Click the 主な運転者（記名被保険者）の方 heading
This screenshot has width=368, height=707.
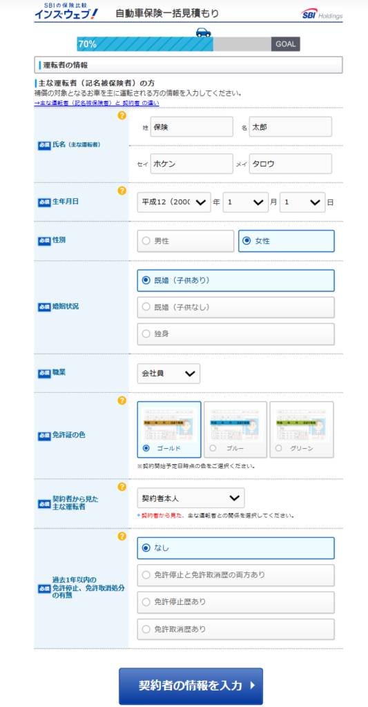(97, 84)
